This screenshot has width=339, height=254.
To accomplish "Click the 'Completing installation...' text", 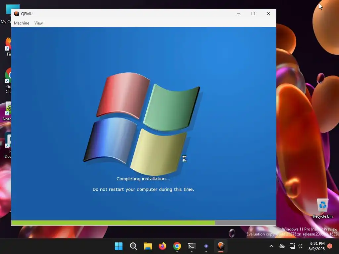I will point(143,179).
